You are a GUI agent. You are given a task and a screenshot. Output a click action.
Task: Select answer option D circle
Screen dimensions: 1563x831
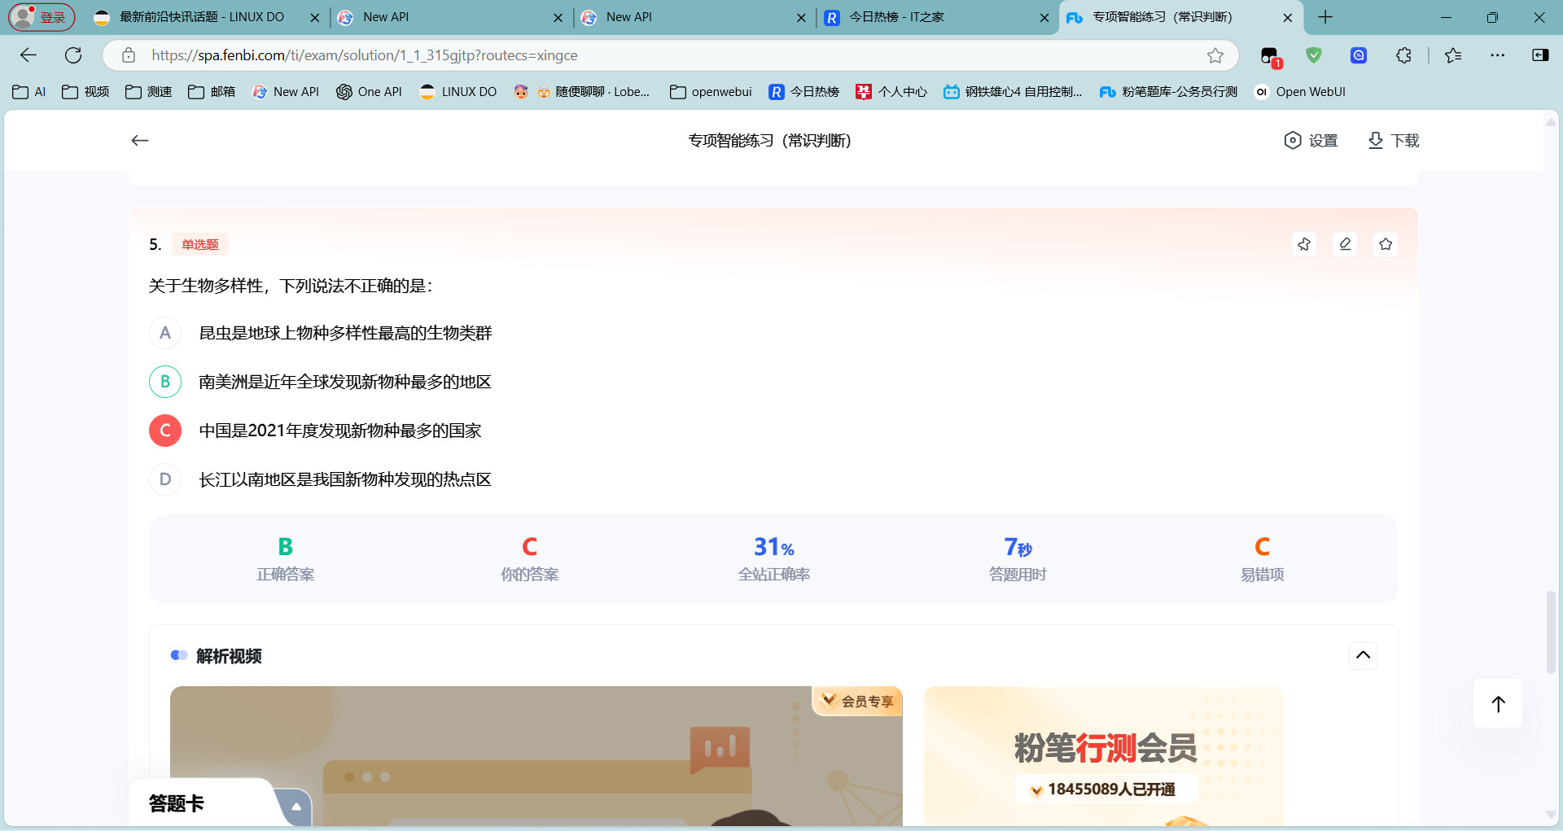point(165,479)
